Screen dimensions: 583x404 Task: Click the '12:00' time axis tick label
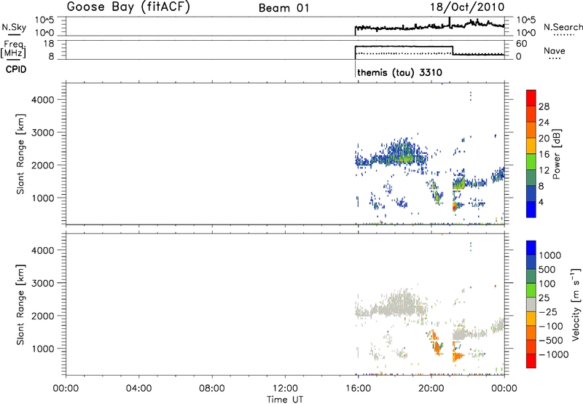(285, 389)
